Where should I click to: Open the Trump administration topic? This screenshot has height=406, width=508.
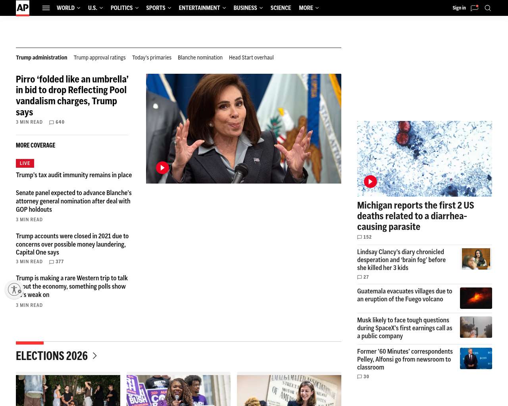[42, 57]
